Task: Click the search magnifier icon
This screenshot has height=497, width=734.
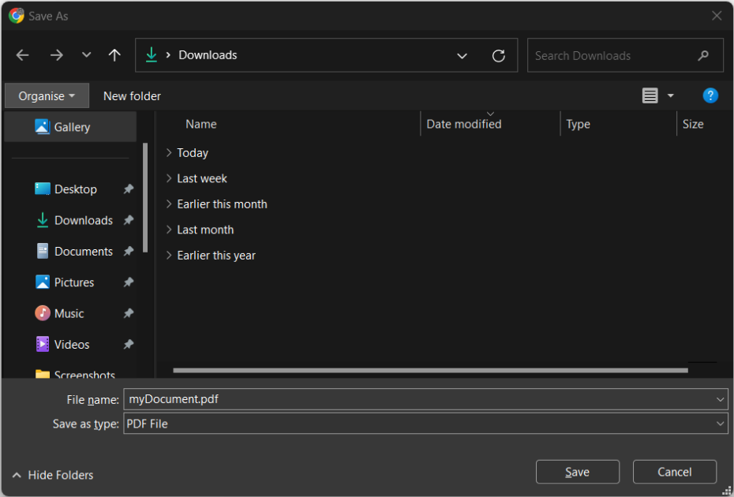Action: (703, 56)
